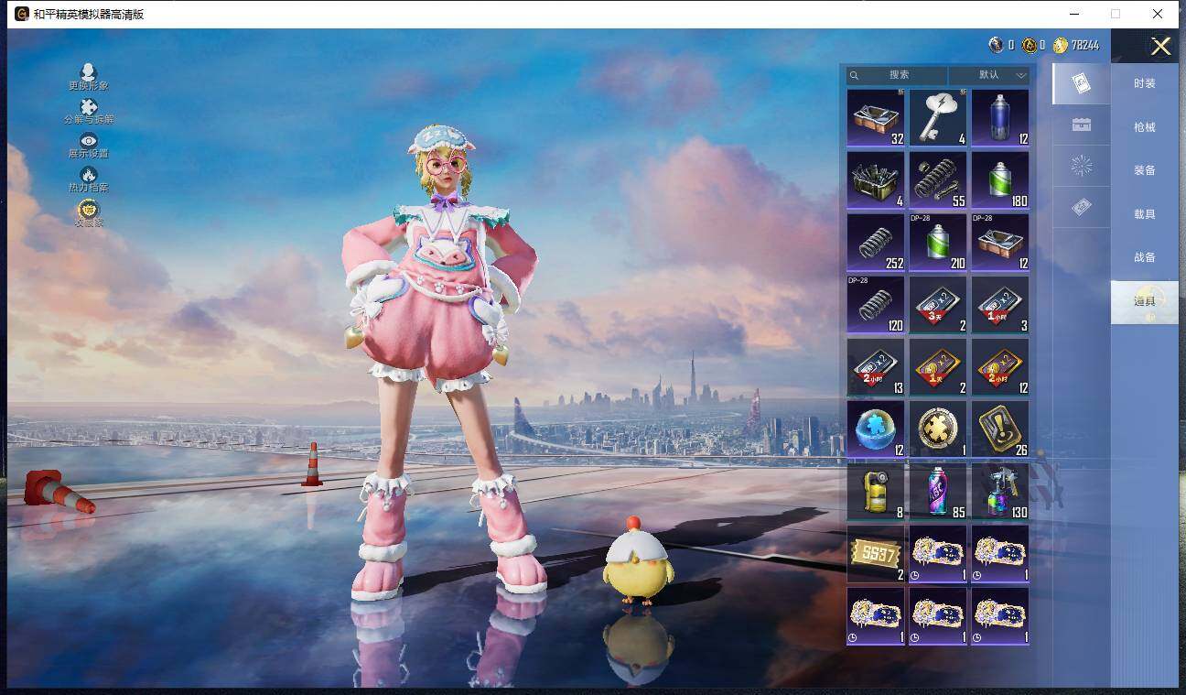Select the fireworks sub-category icon beside 装备
This screenshot has width=1186, height=695.
1081,166
